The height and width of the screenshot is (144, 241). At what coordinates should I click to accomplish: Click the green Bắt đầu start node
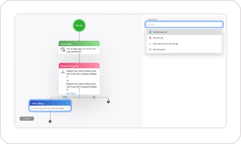tap(79, 25)
